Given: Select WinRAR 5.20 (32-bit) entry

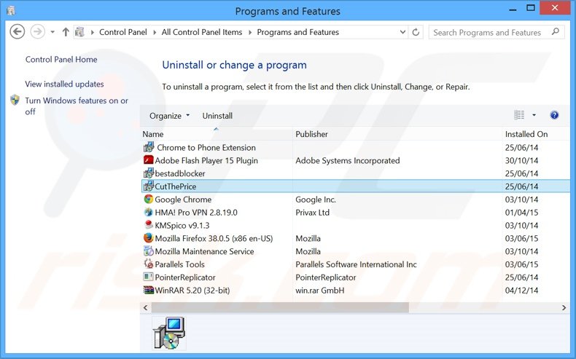Looking at the screenshot, I should (192, 291).
